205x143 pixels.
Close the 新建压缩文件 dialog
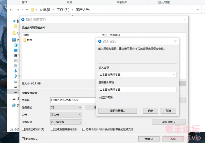click(x=185, y=20)
